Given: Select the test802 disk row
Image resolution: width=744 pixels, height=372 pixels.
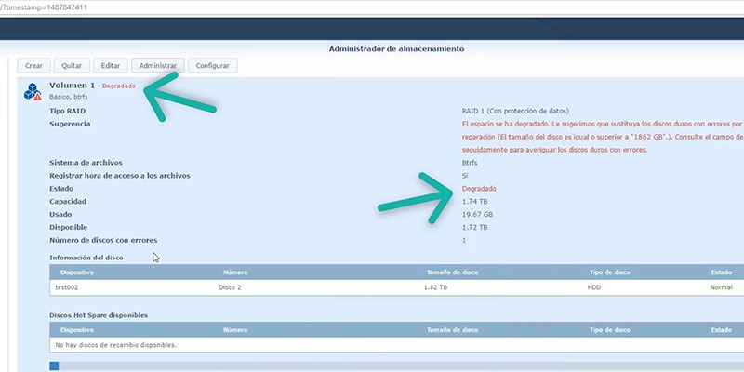Looking at the screenshot, I should click(397, 287).
